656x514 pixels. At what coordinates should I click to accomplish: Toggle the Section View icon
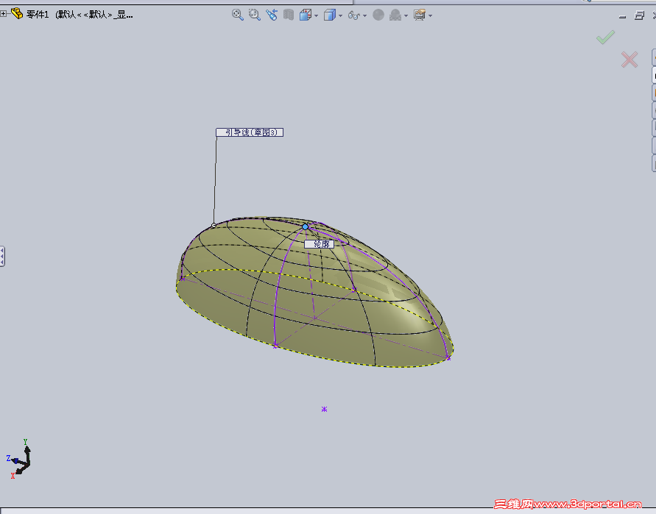289,15
